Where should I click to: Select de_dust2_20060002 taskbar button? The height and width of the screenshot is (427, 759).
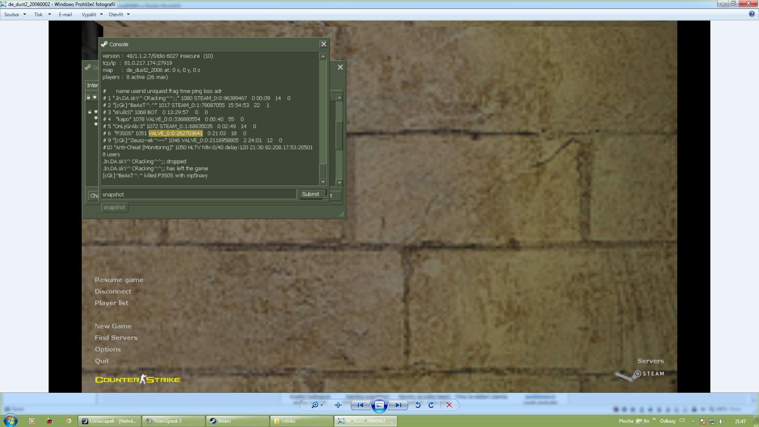(x=366, y=421)
